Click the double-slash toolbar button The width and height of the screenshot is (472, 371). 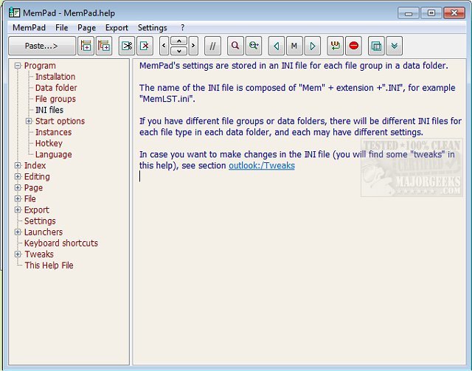click(x=212, y=46)
